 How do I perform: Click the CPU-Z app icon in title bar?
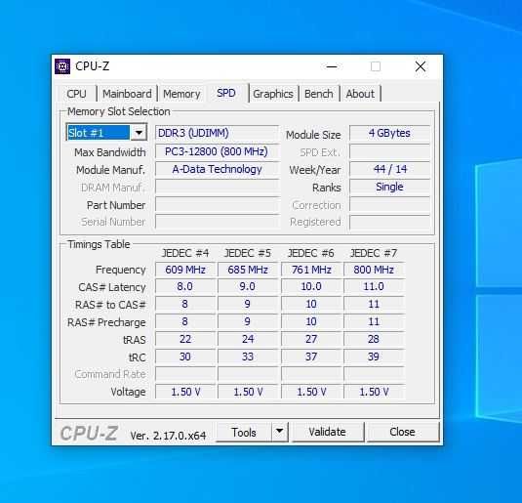(x=62, y=66)
